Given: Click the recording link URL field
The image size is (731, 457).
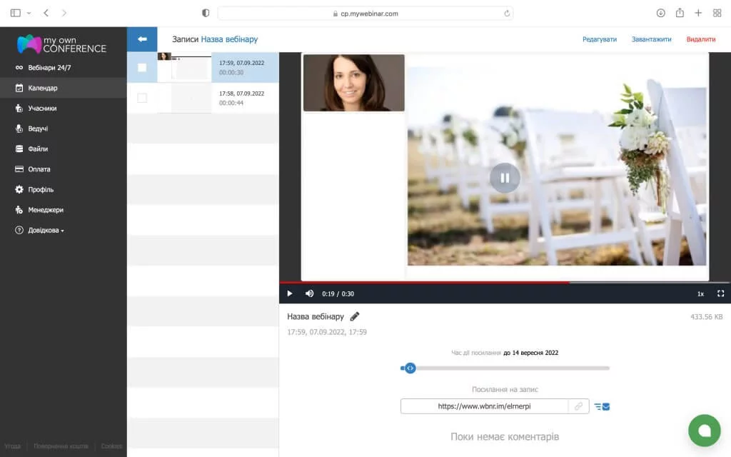Looking at the screenshot, I should [484, 406].
